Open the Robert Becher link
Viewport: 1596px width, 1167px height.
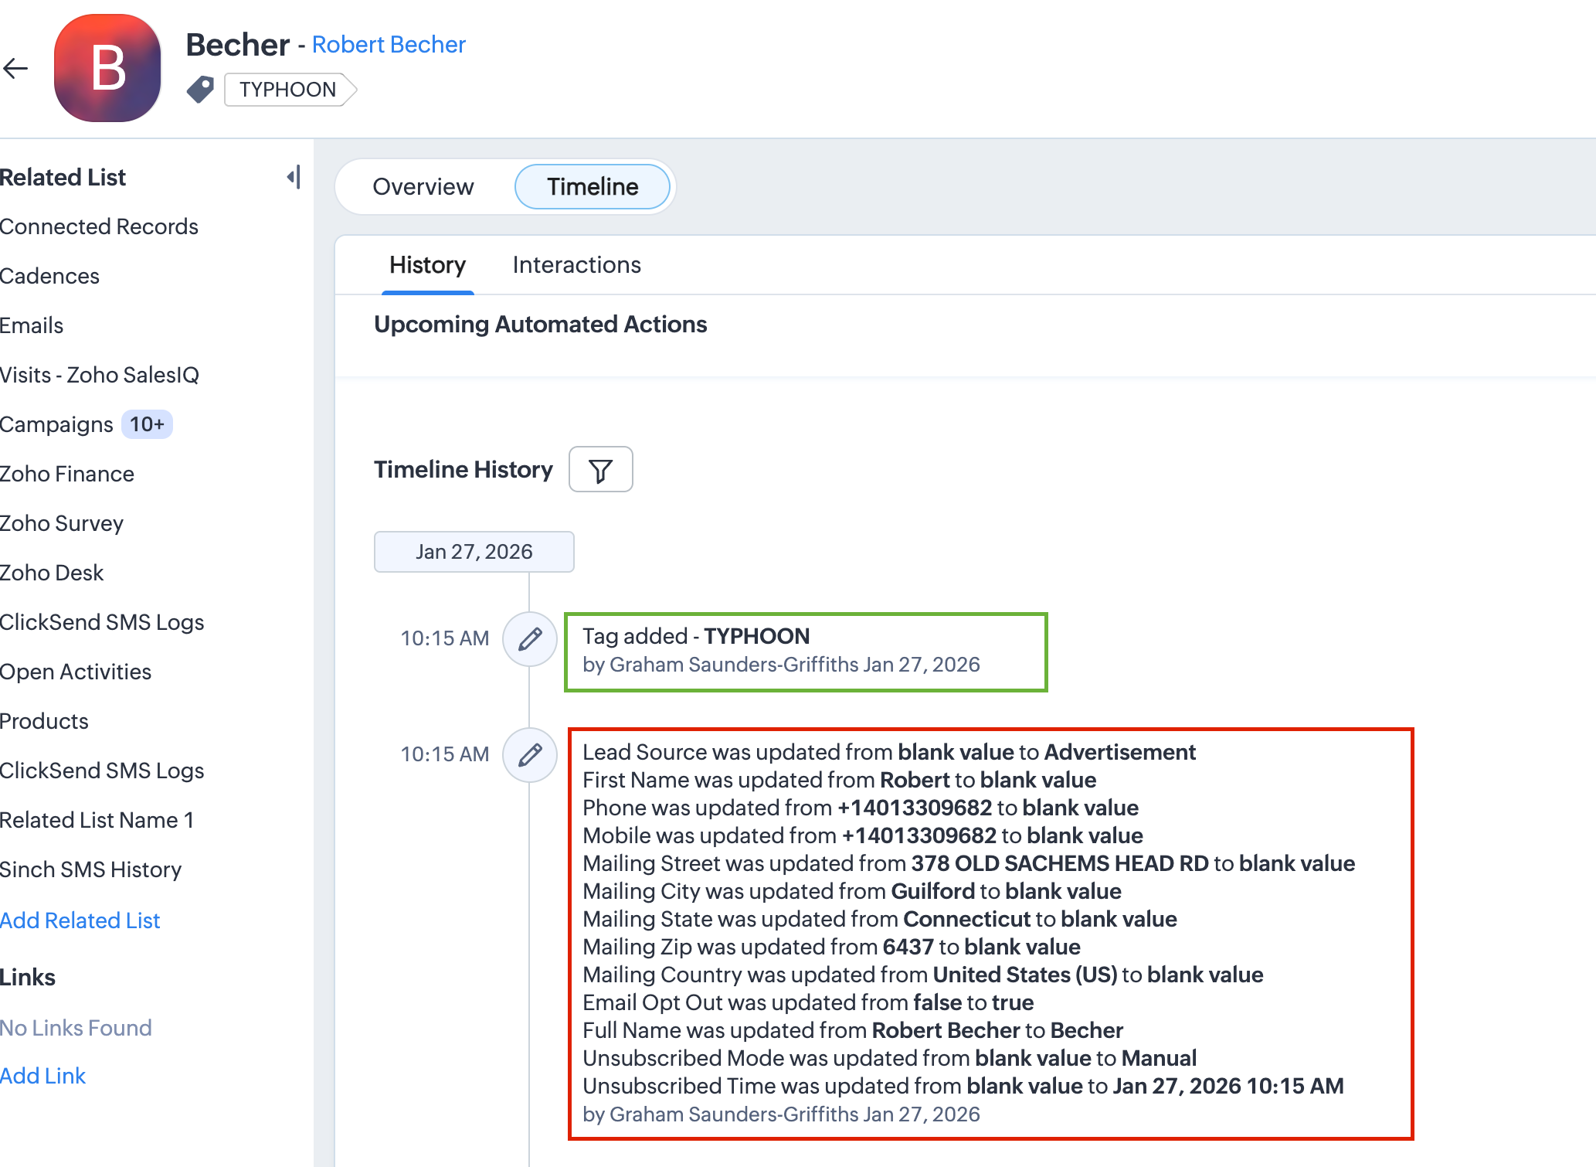click(x=389, y=45)
